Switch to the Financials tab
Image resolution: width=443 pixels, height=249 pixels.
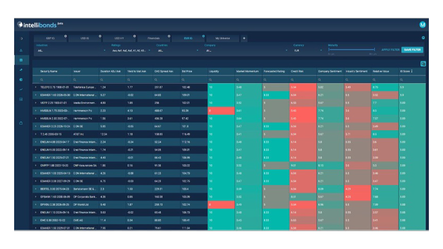click(154, 39)
